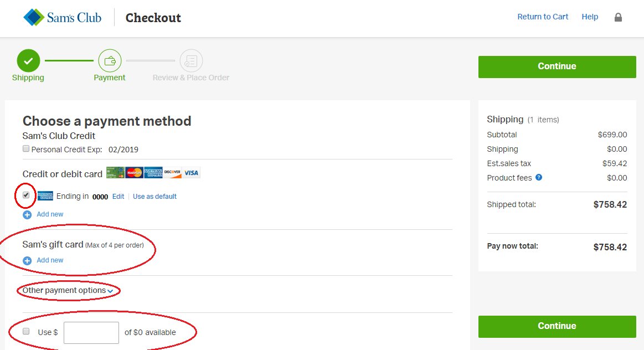Viewport: 644px width, 350px height.
Task: Open the Help link in header
Action: tap(590, 17)
